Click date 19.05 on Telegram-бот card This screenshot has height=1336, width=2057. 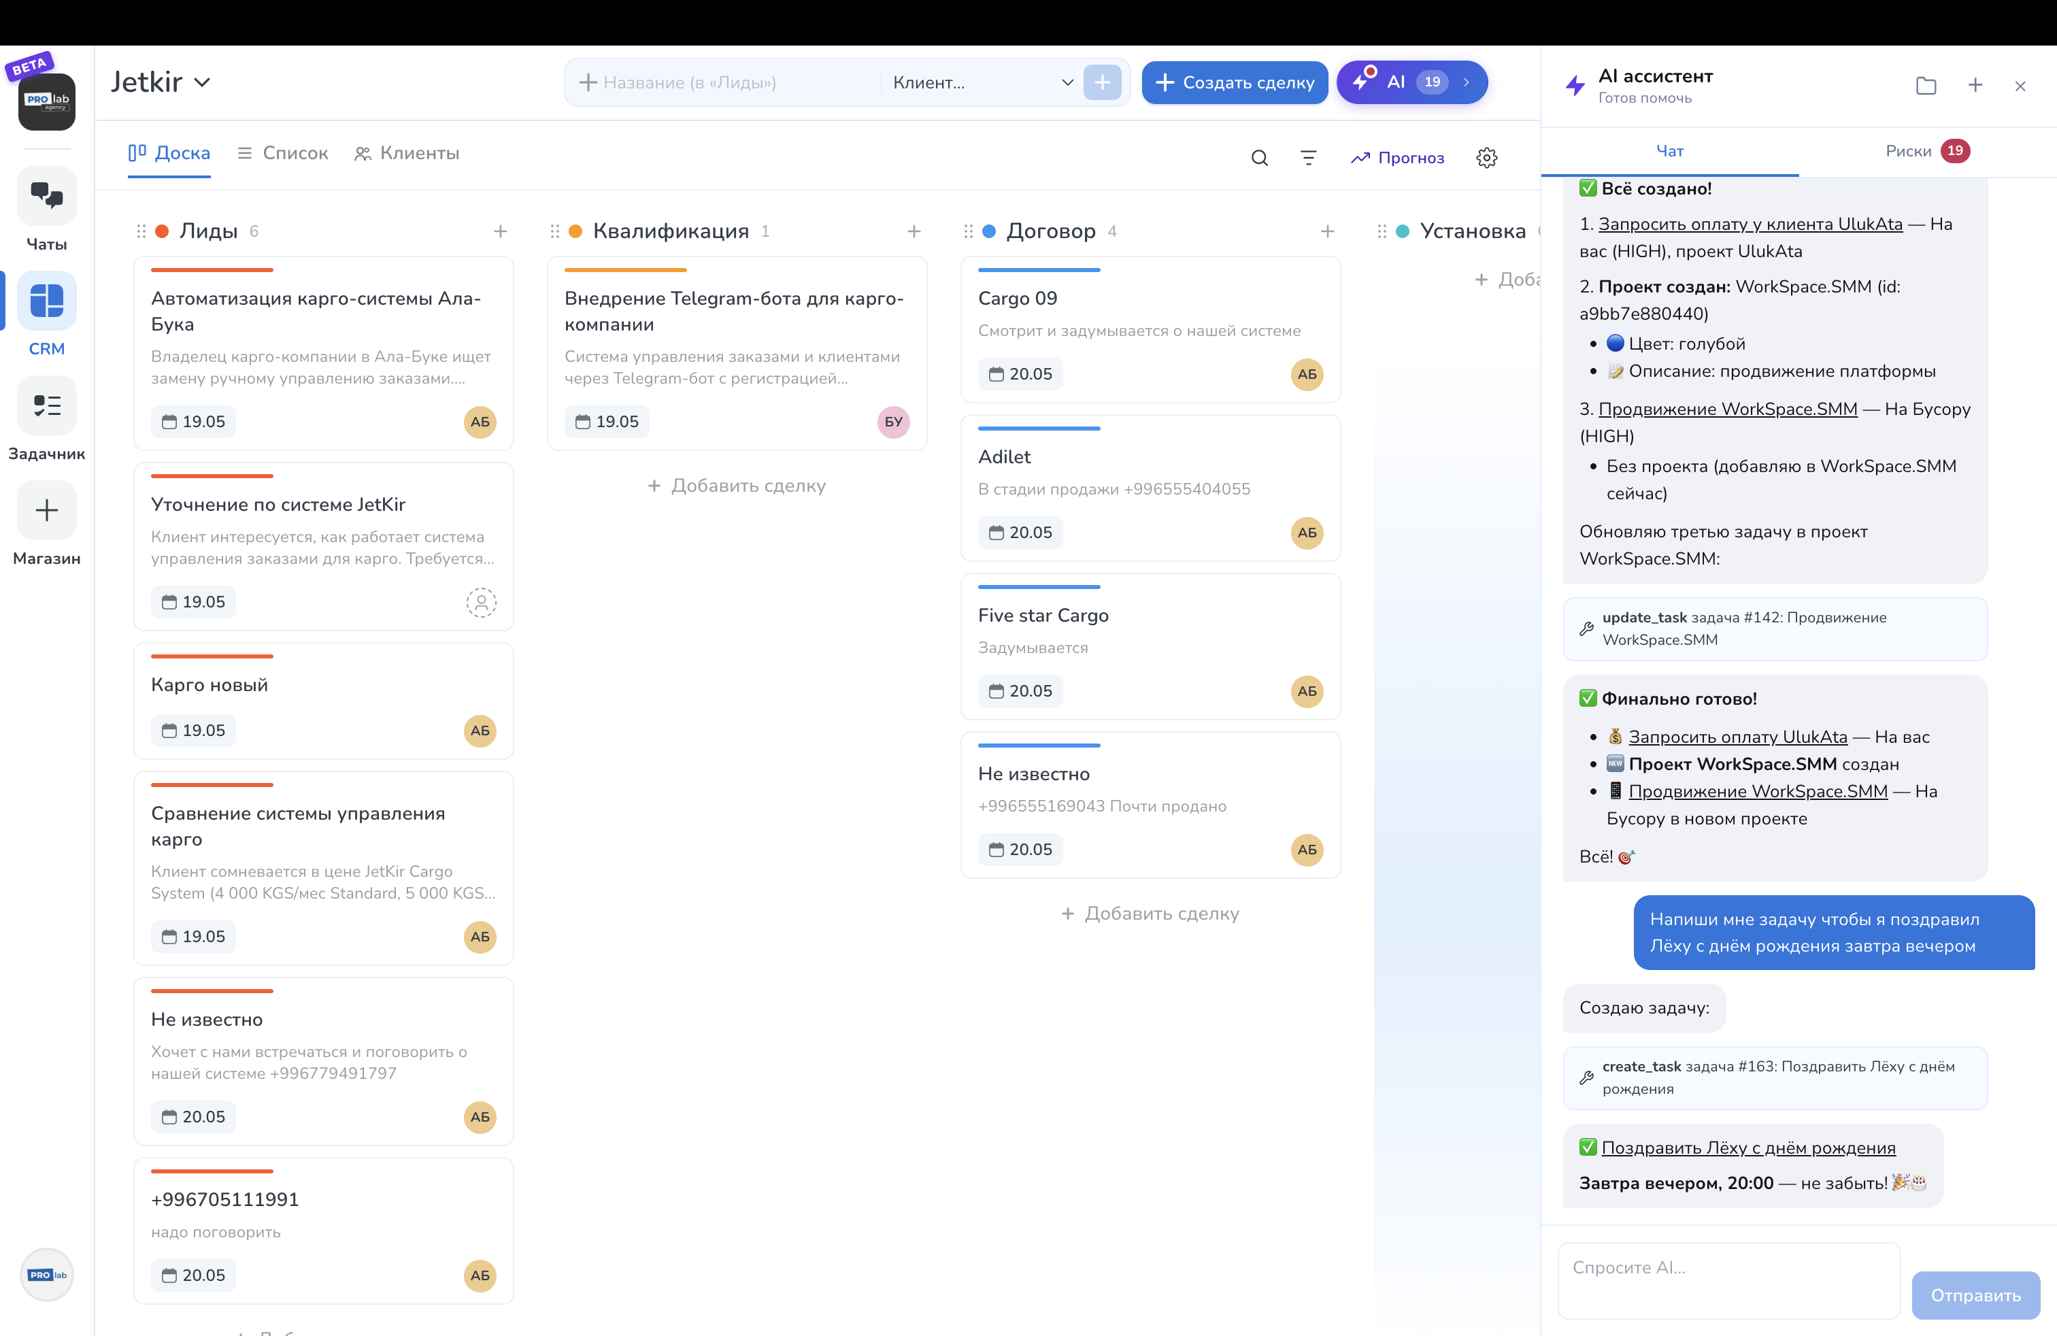[607, 422]
